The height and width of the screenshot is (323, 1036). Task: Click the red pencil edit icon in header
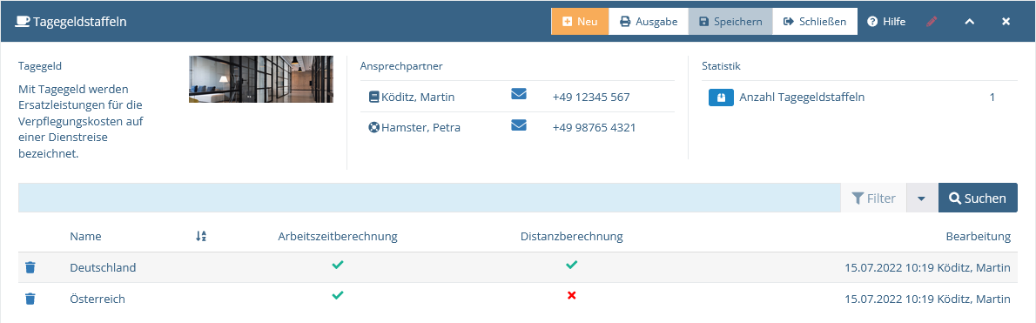coord(932,21)
